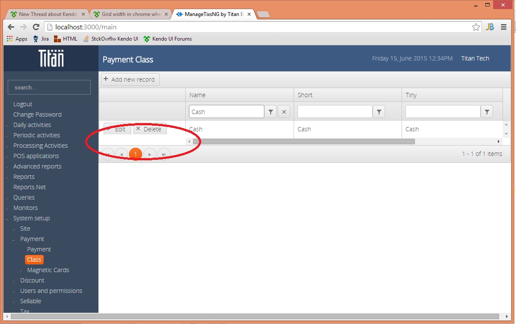The height and width of the screenshot is (324, 516).
Task: Click the grid horizontal scrollbar thumb
Action: pyautogui.click(x=304, y=142)
